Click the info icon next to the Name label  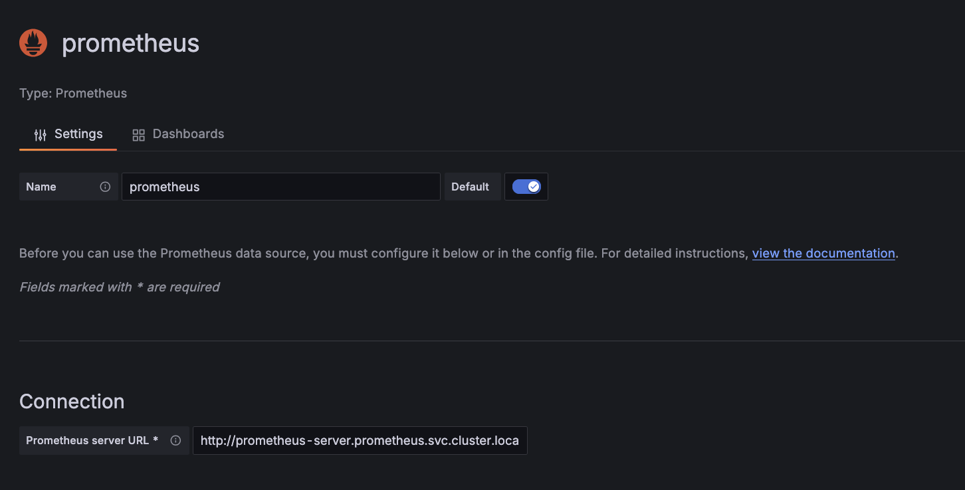click(x=106, y=187)
